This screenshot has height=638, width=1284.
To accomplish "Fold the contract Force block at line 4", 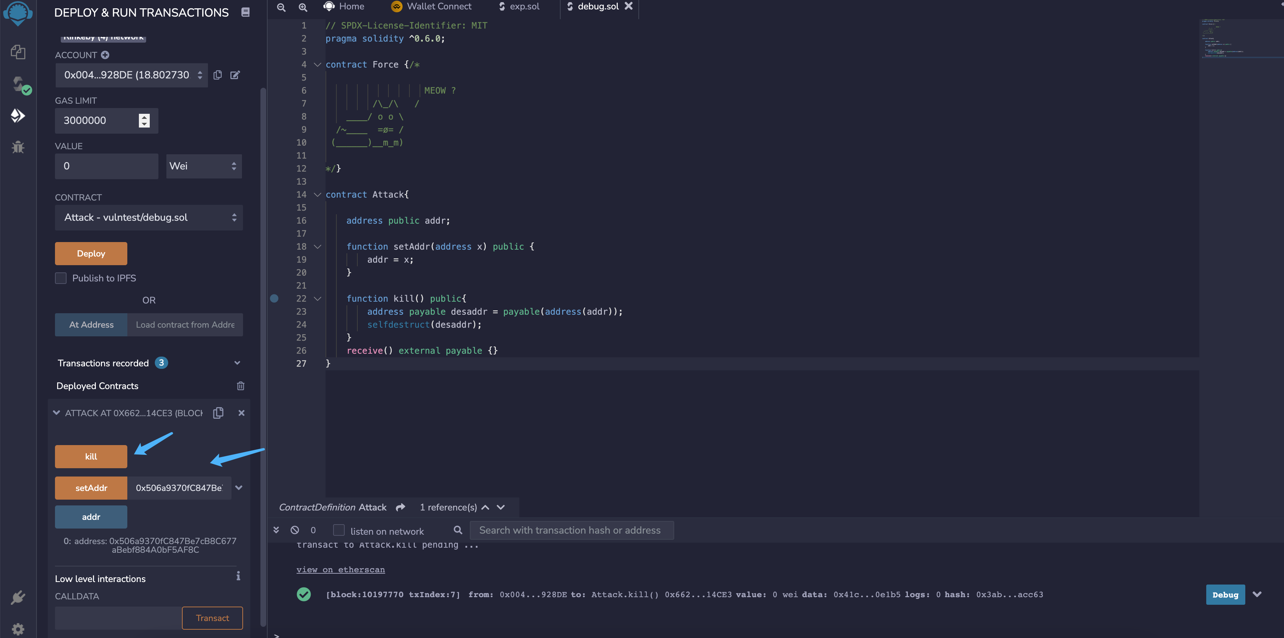I will (x=317, y=64).
